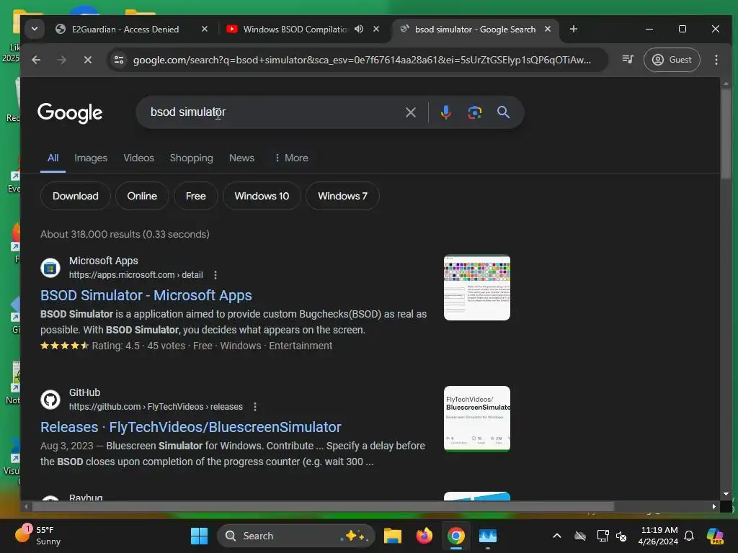The width and height of the screenshot is (738, 553).
Task: Expand the More search filters
Action: point(291,158)
